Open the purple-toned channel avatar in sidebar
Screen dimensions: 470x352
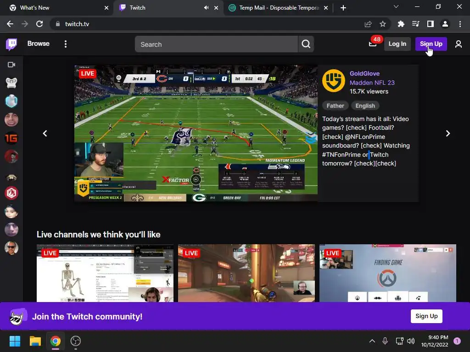point(11,230)
